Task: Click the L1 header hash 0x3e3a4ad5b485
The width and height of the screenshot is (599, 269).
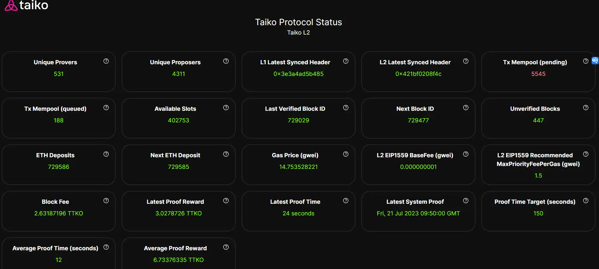Action: pyautogui.click(x=298, y=74)
